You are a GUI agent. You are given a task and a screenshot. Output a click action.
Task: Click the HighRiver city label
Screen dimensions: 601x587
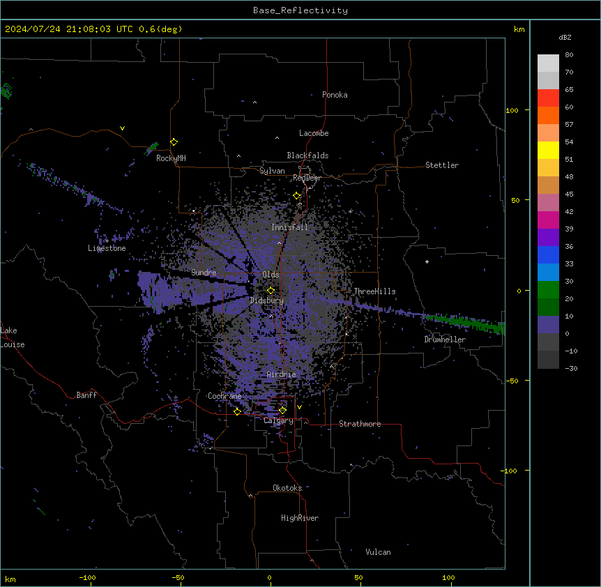pos(300,518)
